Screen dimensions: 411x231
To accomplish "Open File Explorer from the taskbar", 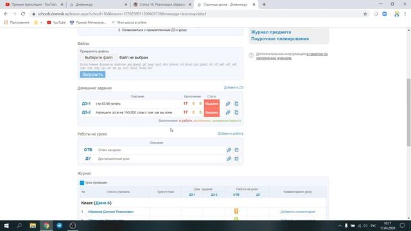I will pyautogui.click(x=33, y=225).
